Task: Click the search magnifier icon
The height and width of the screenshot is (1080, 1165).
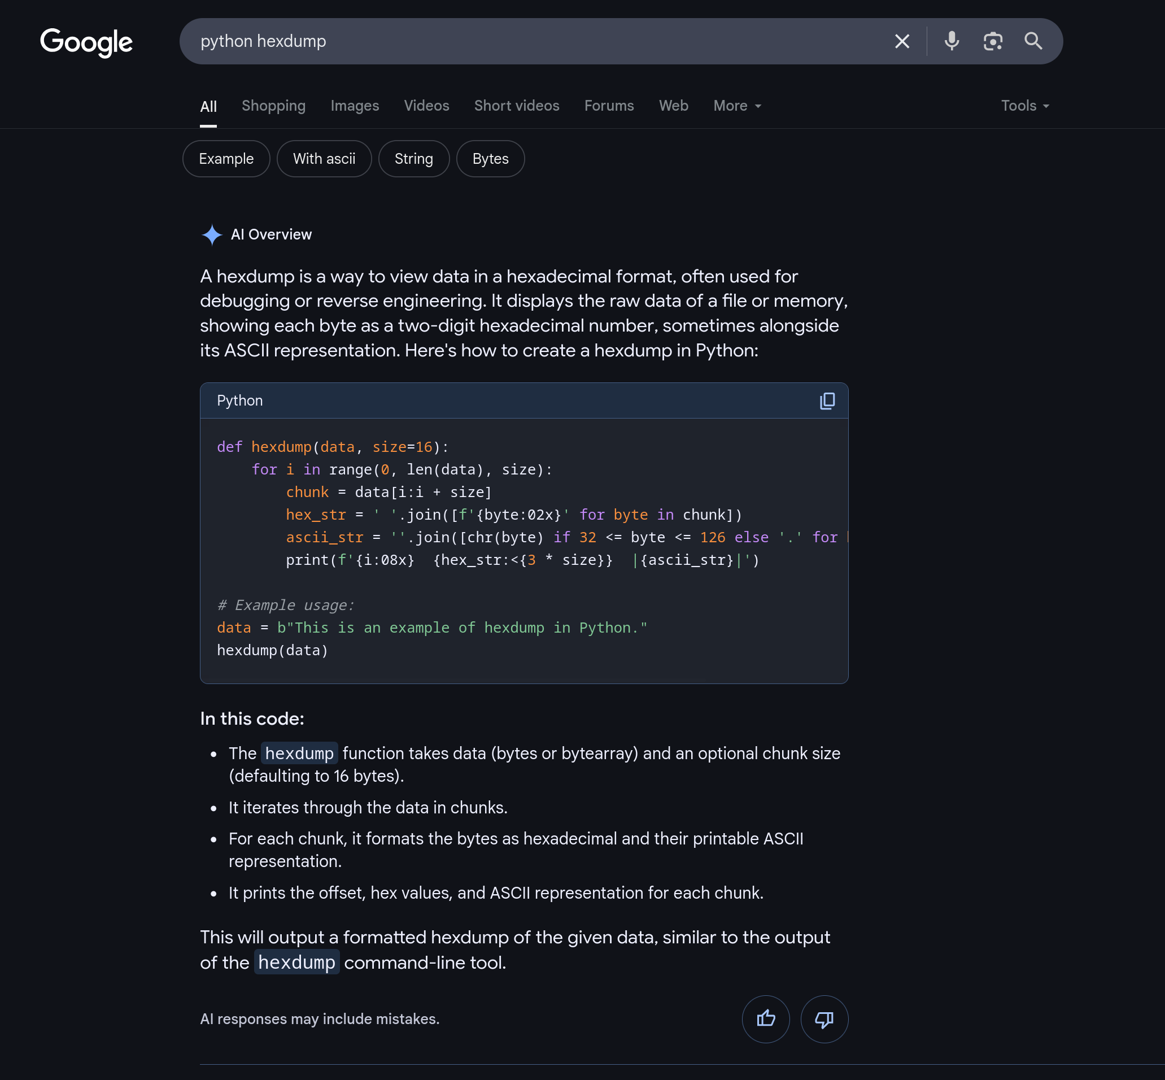Action: (x=1033, y=41)
